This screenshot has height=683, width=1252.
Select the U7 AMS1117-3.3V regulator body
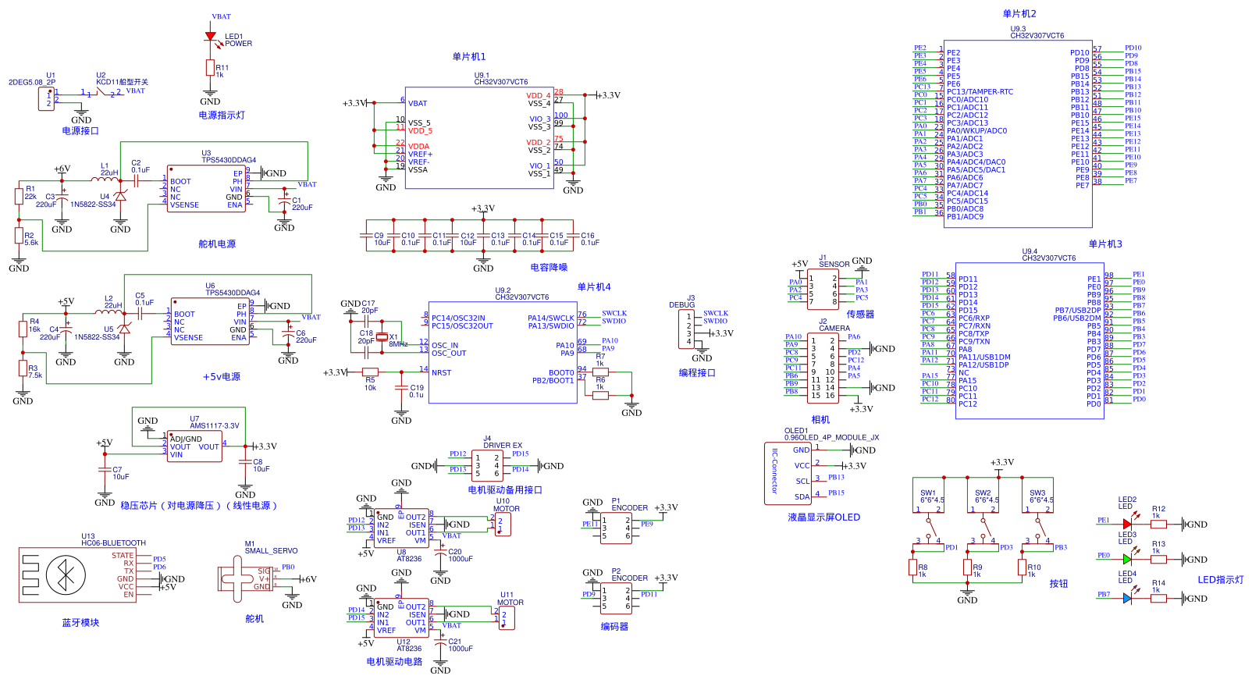pos(194,446)
